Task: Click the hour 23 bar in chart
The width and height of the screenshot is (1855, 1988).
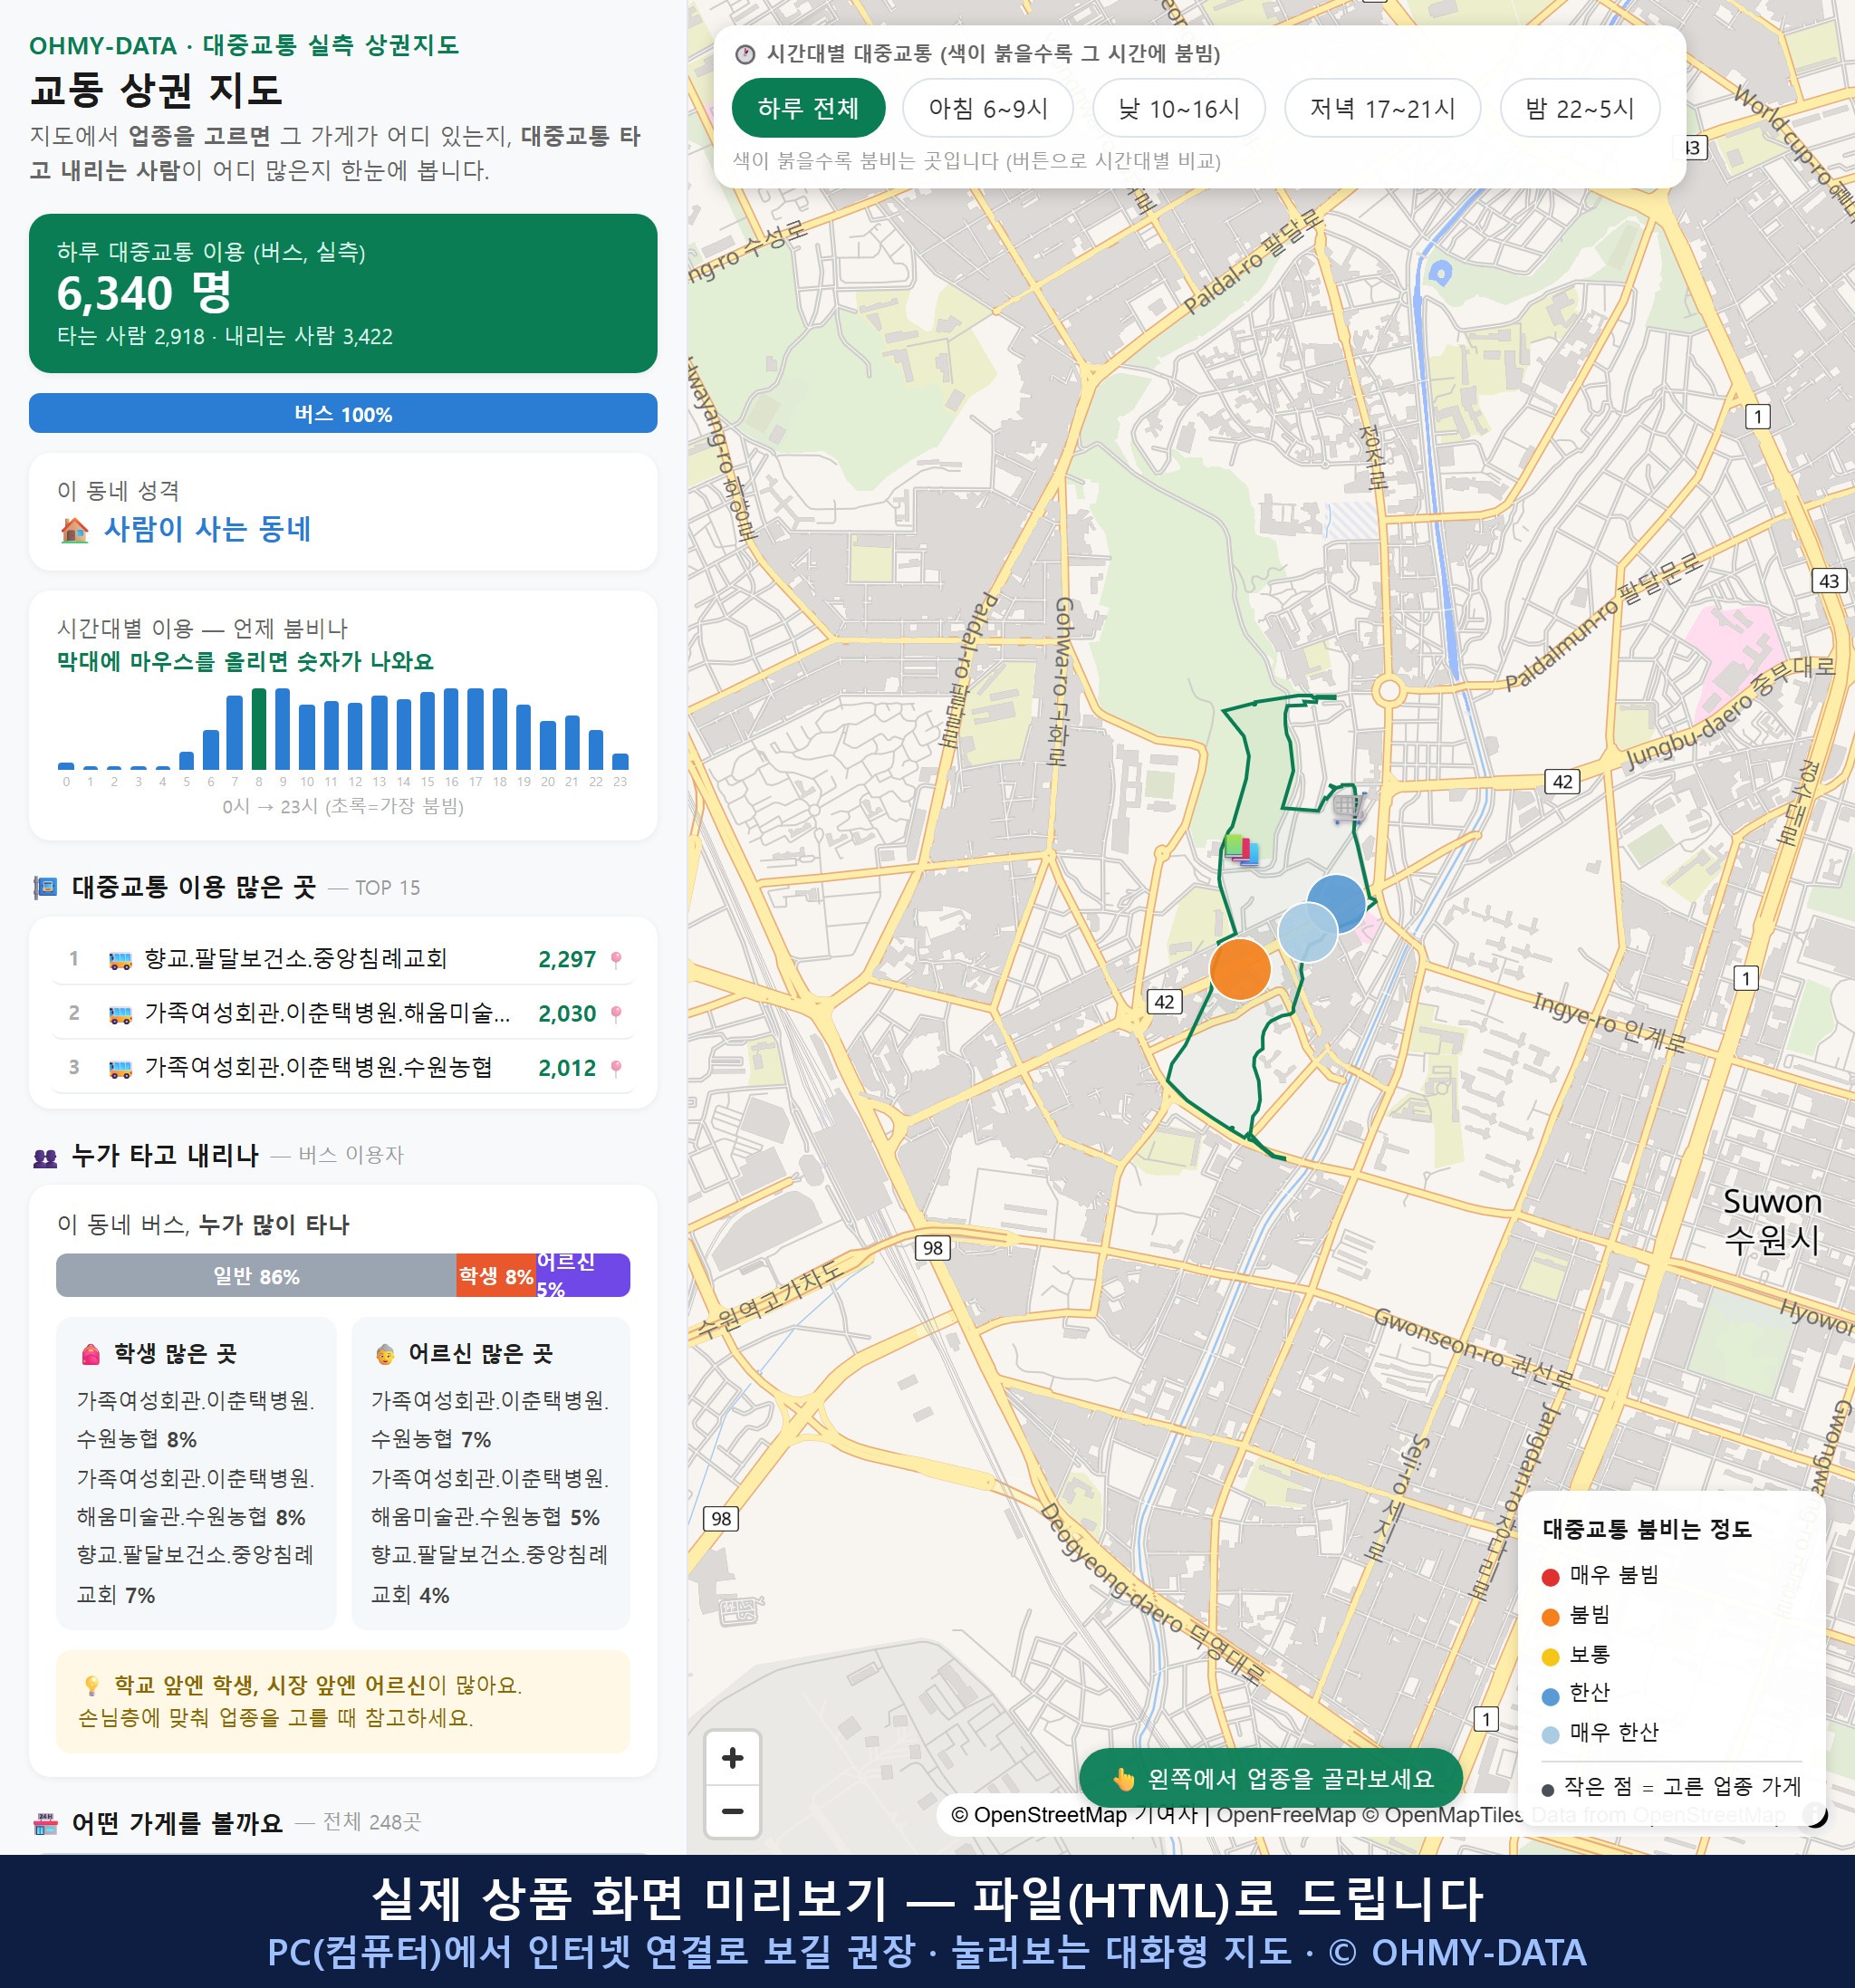Action: tap(620, 761)
